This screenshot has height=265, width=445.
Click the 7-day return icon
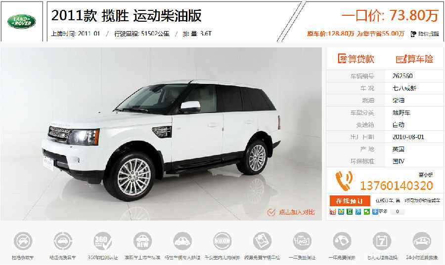tap(382, 241)
